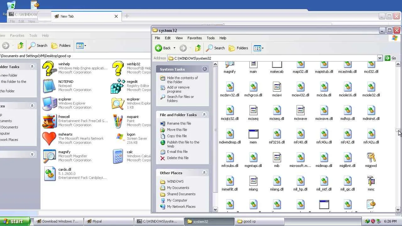Close the New Tab browser tab
Screen dimensions: 402x226
pyautogui.click(x=116, y=16)
